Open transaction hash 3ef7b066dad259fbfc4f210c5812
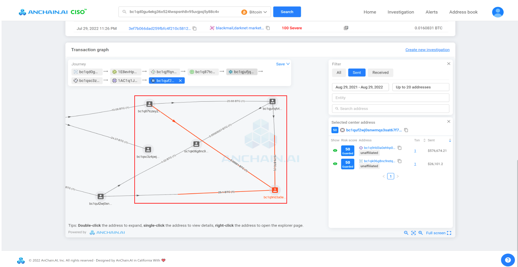This screenshot has width=518, height=267. 160,28
